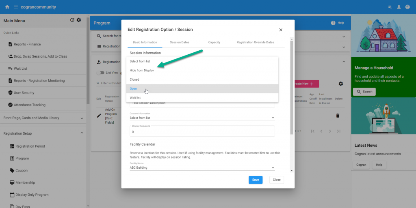Click the home icon in top bar
This screenshot has height=208, width=416.
(x=7, y=7)
